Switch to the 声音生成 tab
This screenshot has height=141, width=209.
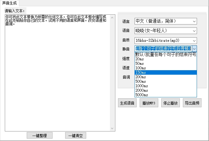[x=9, y=3]
